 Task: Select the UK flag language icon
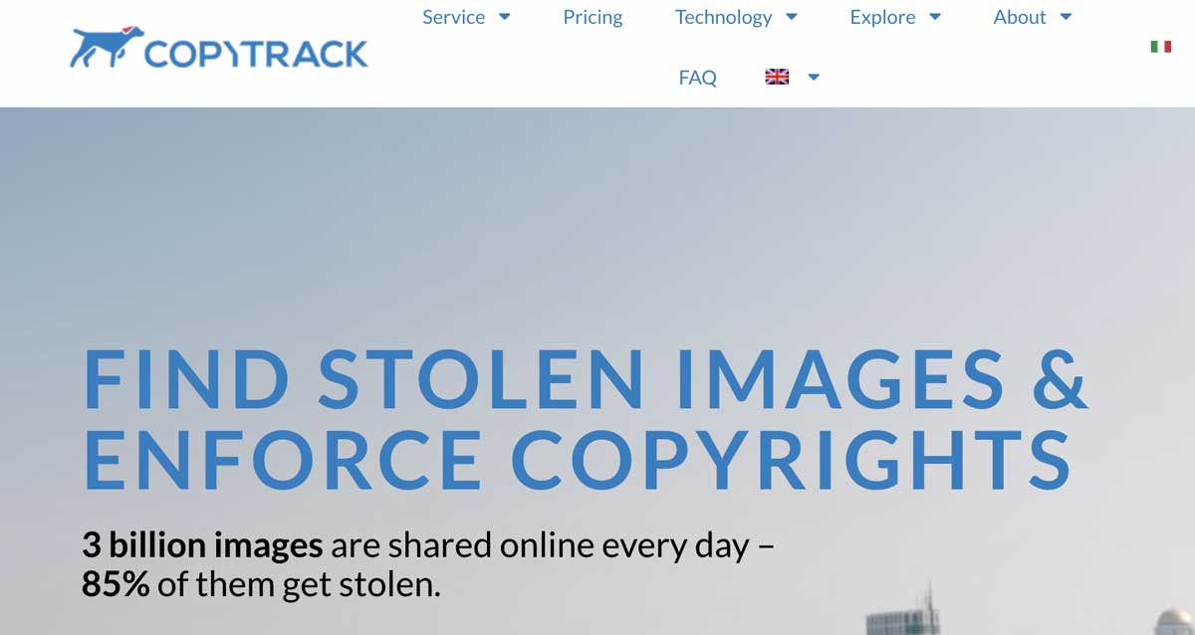click(x=777, y=77)
